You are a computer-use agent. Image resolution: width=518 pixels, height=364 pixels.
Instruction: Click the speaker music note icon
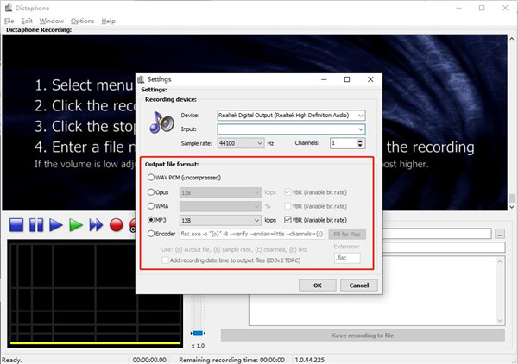point(161,122)
